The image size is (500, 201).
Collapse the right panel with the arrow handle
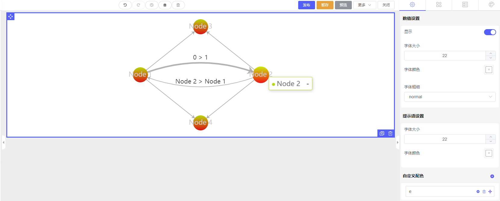coord(398,142)
